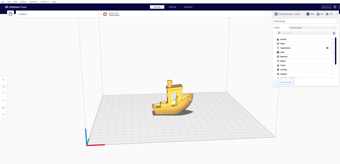Click the Marketplace button

[326, 7]
